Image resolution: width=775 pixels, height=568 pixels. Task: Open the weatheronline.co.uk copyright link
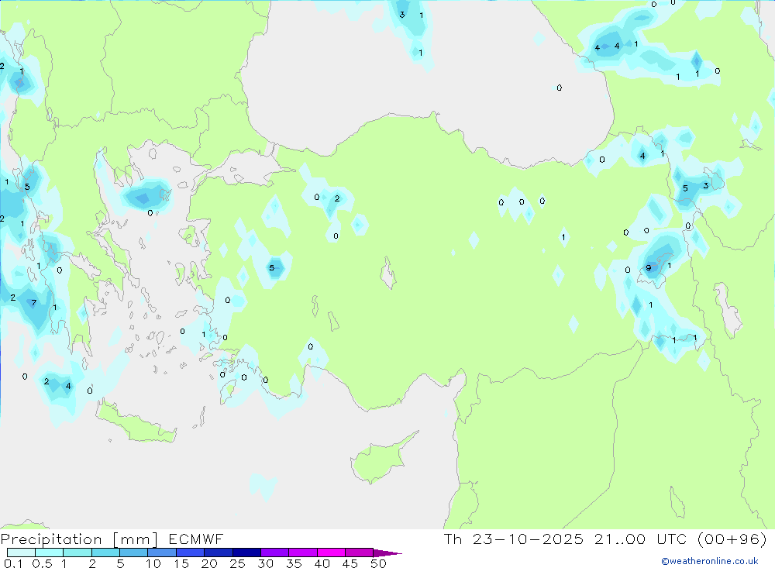(x=710, y=561)
